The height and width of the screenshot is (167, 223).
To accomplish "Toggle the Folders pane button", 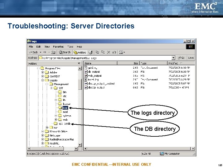I will point(80,52).
